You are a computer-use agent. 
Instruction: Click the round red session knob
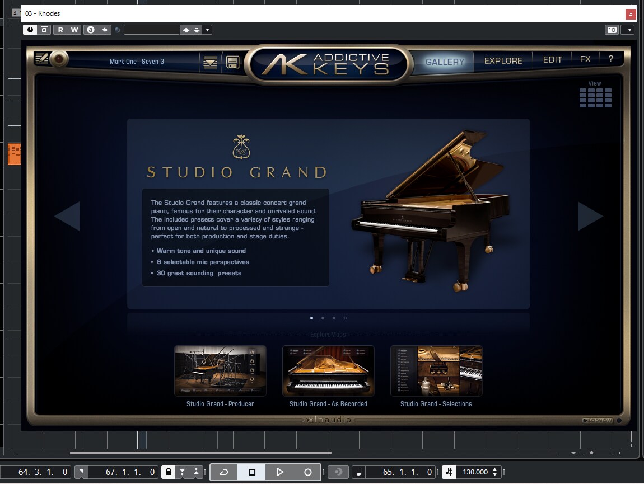[59, 59]
